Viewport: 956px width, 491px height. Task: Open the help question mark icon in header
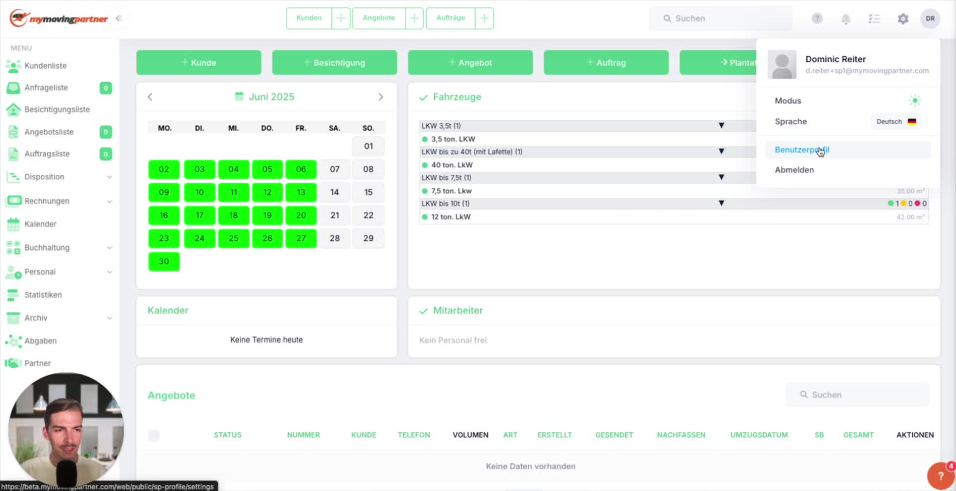pos(817,18)
